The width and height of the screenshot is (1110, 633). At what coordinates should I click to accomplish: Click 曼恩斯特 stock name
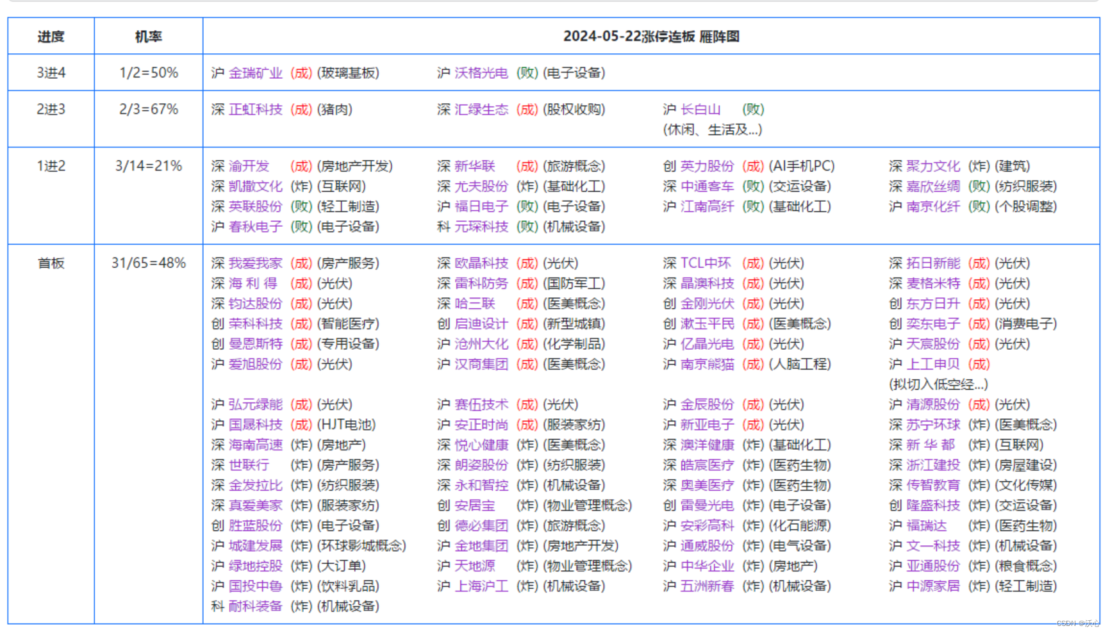coord(256,344)
